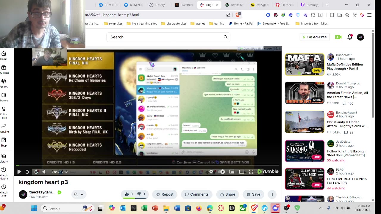Viewport: 381px width, 214px height.
Task: Open Watch Later in sidebar
Action: pos(4,191)
